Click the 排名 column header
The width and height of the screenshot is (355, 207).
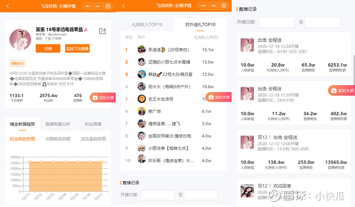(129, 37)
